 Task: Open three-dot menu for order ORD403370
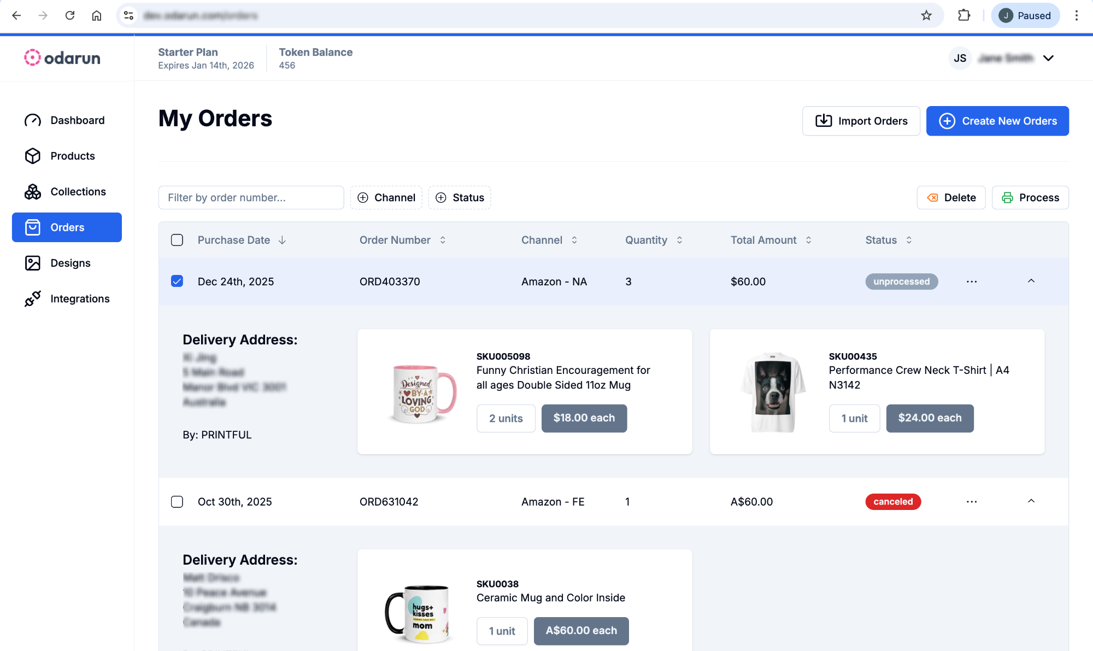[971, 281]
